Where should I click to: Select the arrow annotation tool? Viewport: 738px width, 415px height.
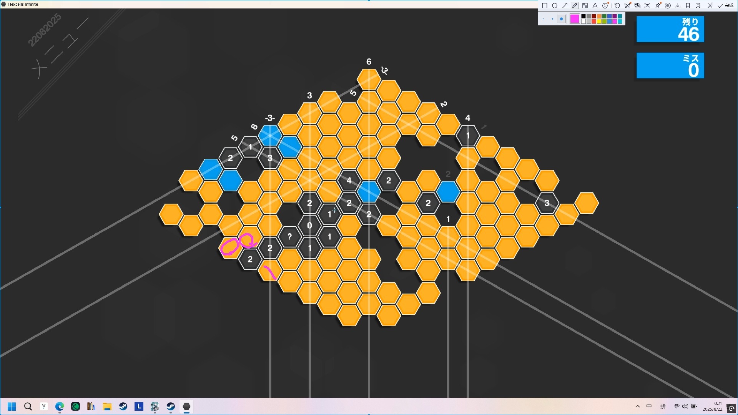[565, 5]
